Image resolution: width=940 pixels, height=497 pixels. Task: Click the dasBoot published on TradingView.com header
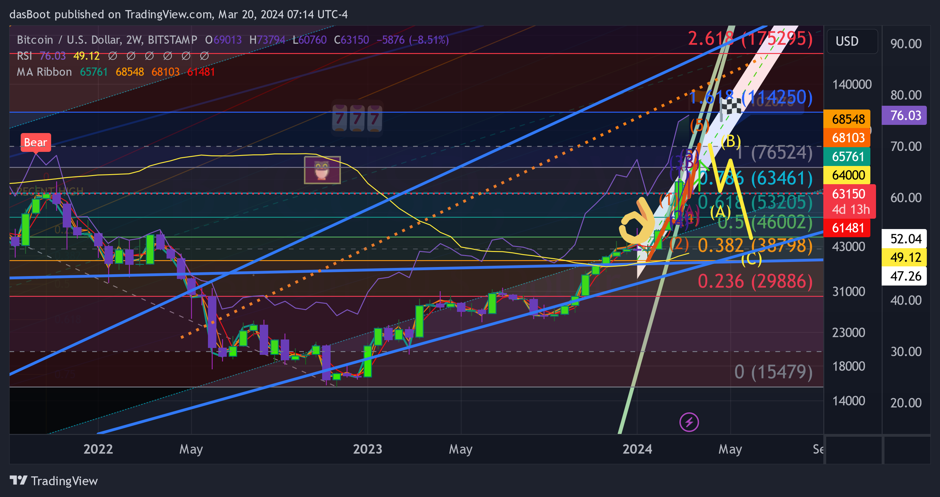pos(178,14)
